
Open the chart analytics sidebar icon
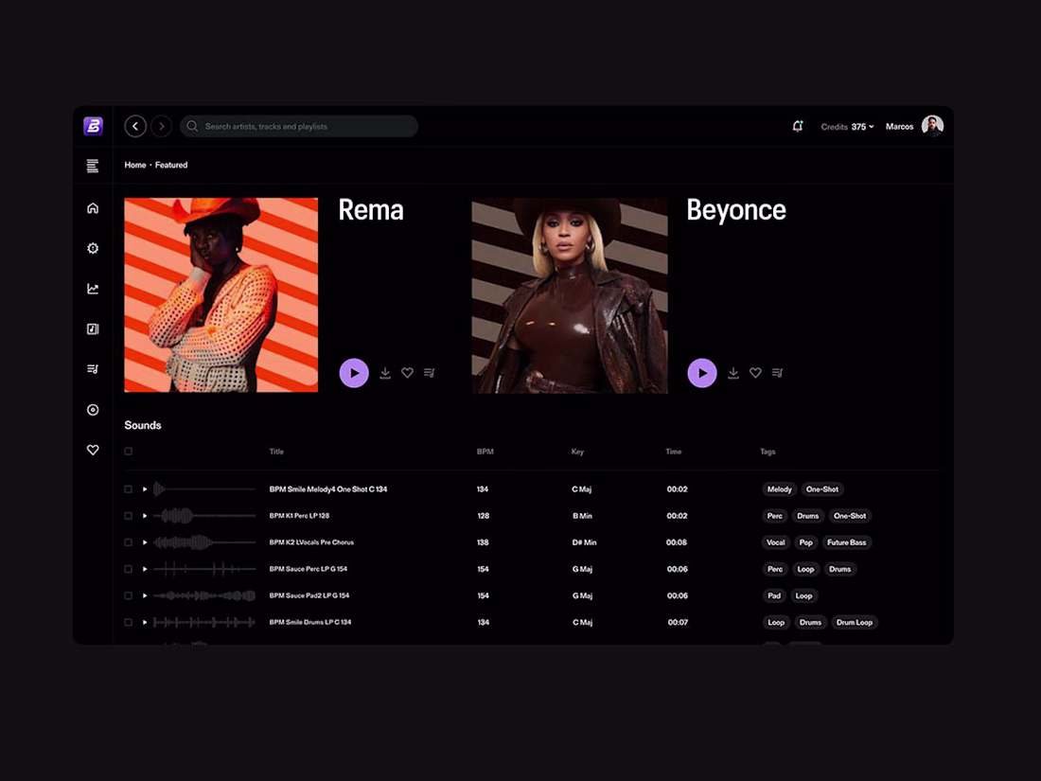tap(93, 289)
